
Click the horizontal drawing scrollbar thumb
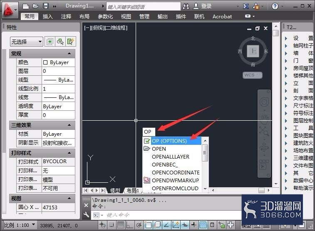[x=261, y=190]
